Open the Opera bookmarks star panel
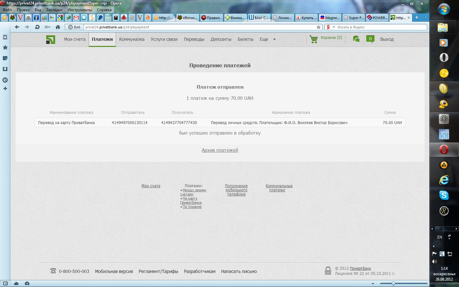 click(5, 48)
